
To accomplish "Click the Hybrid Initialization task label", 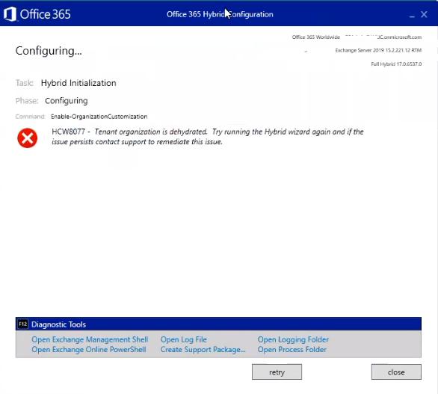I will coord(78,83).
